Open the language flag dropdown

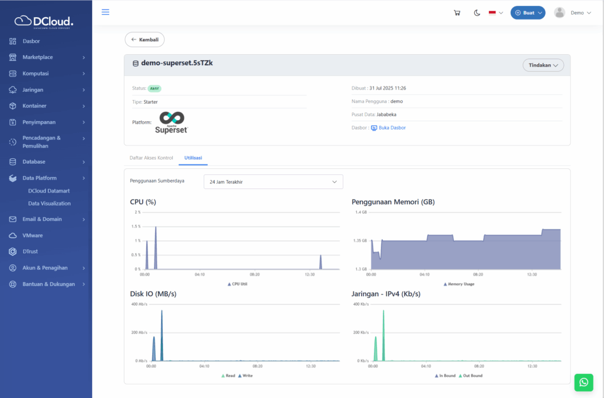[x=495, y=13]
